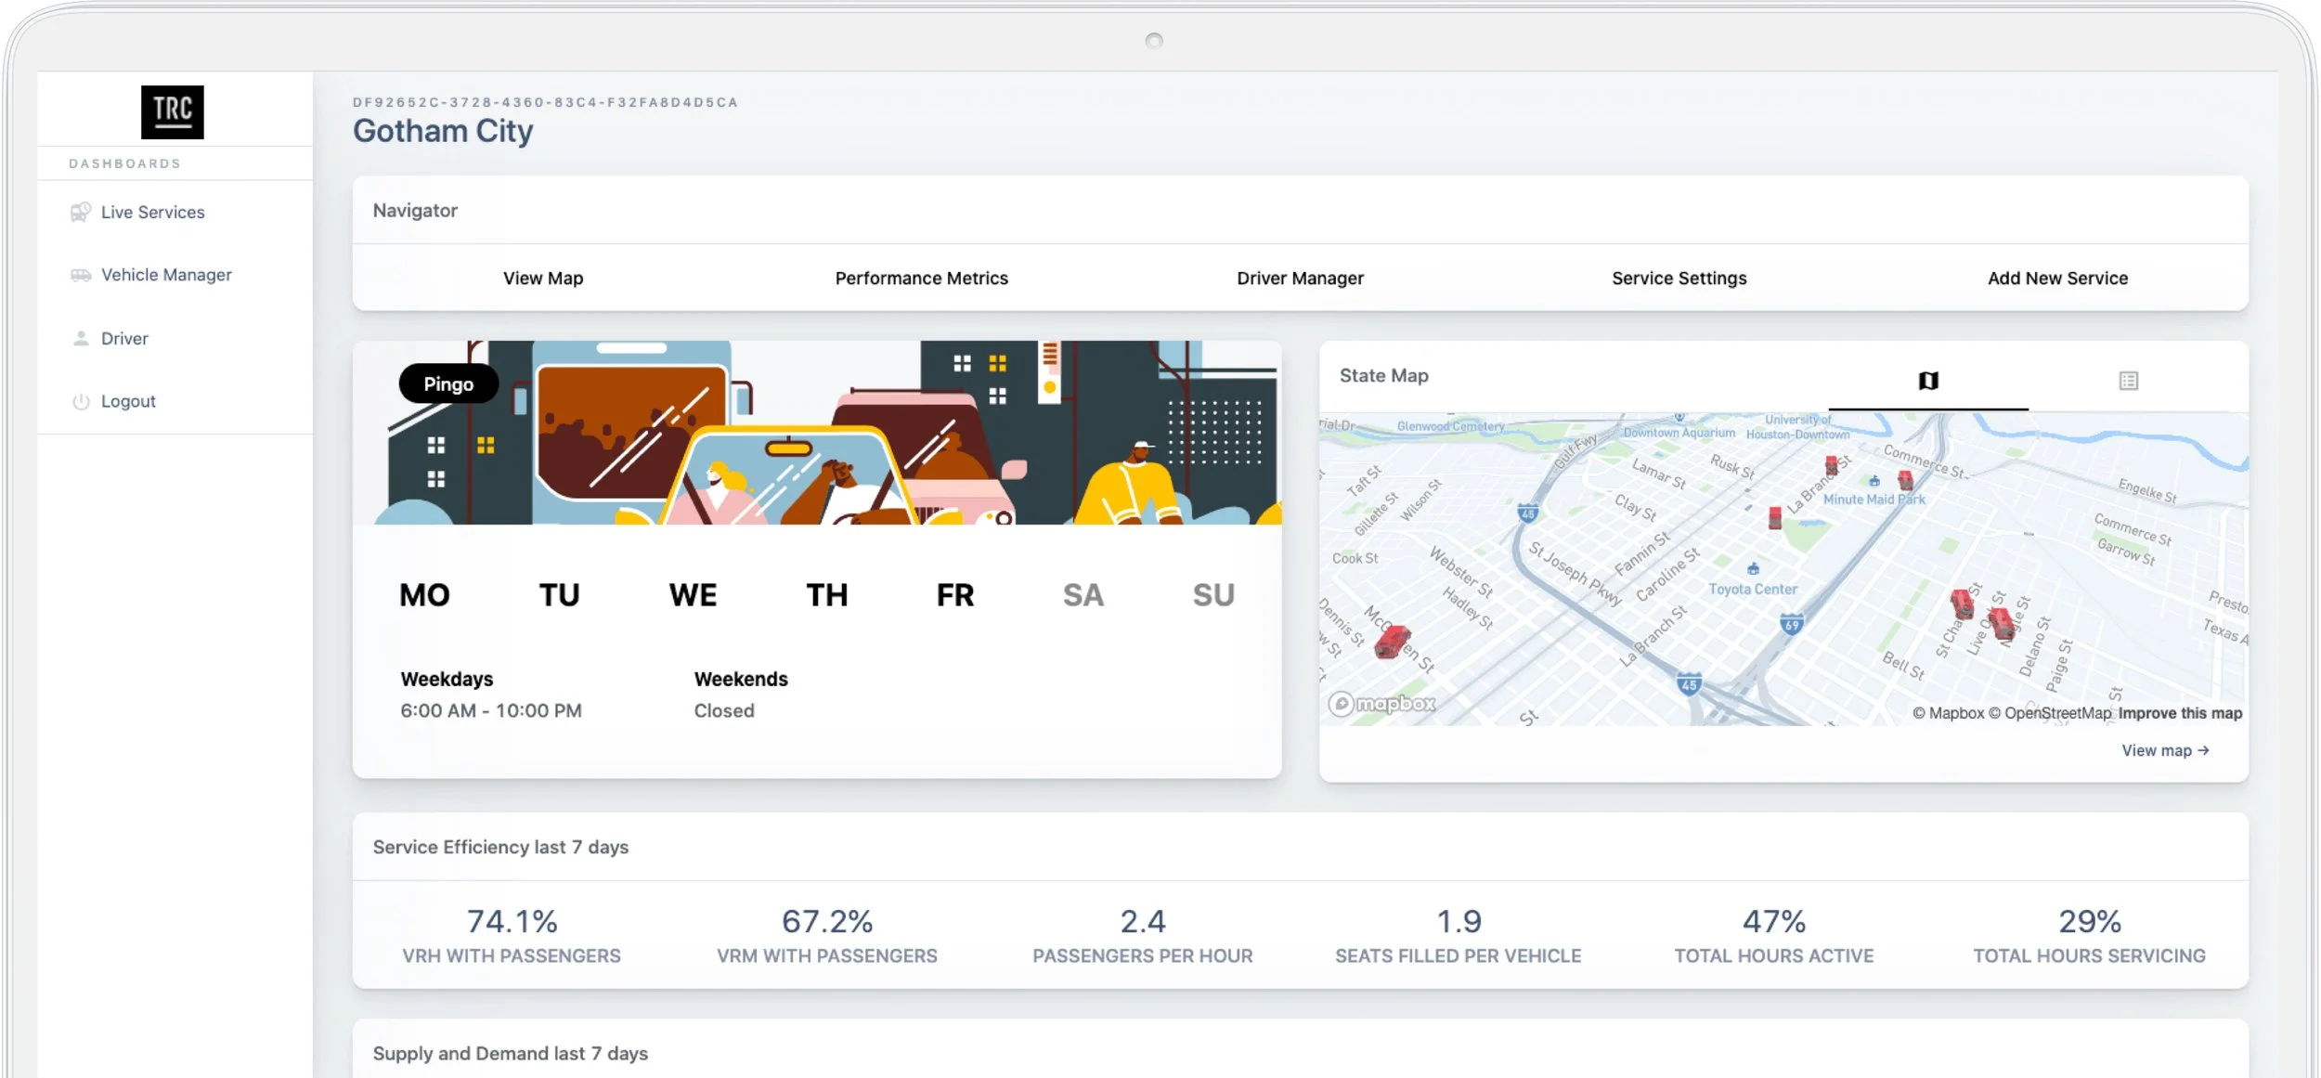2321x1078 pixels.
Task: Switch State Map to list view icon
Action: [2128, 381]
